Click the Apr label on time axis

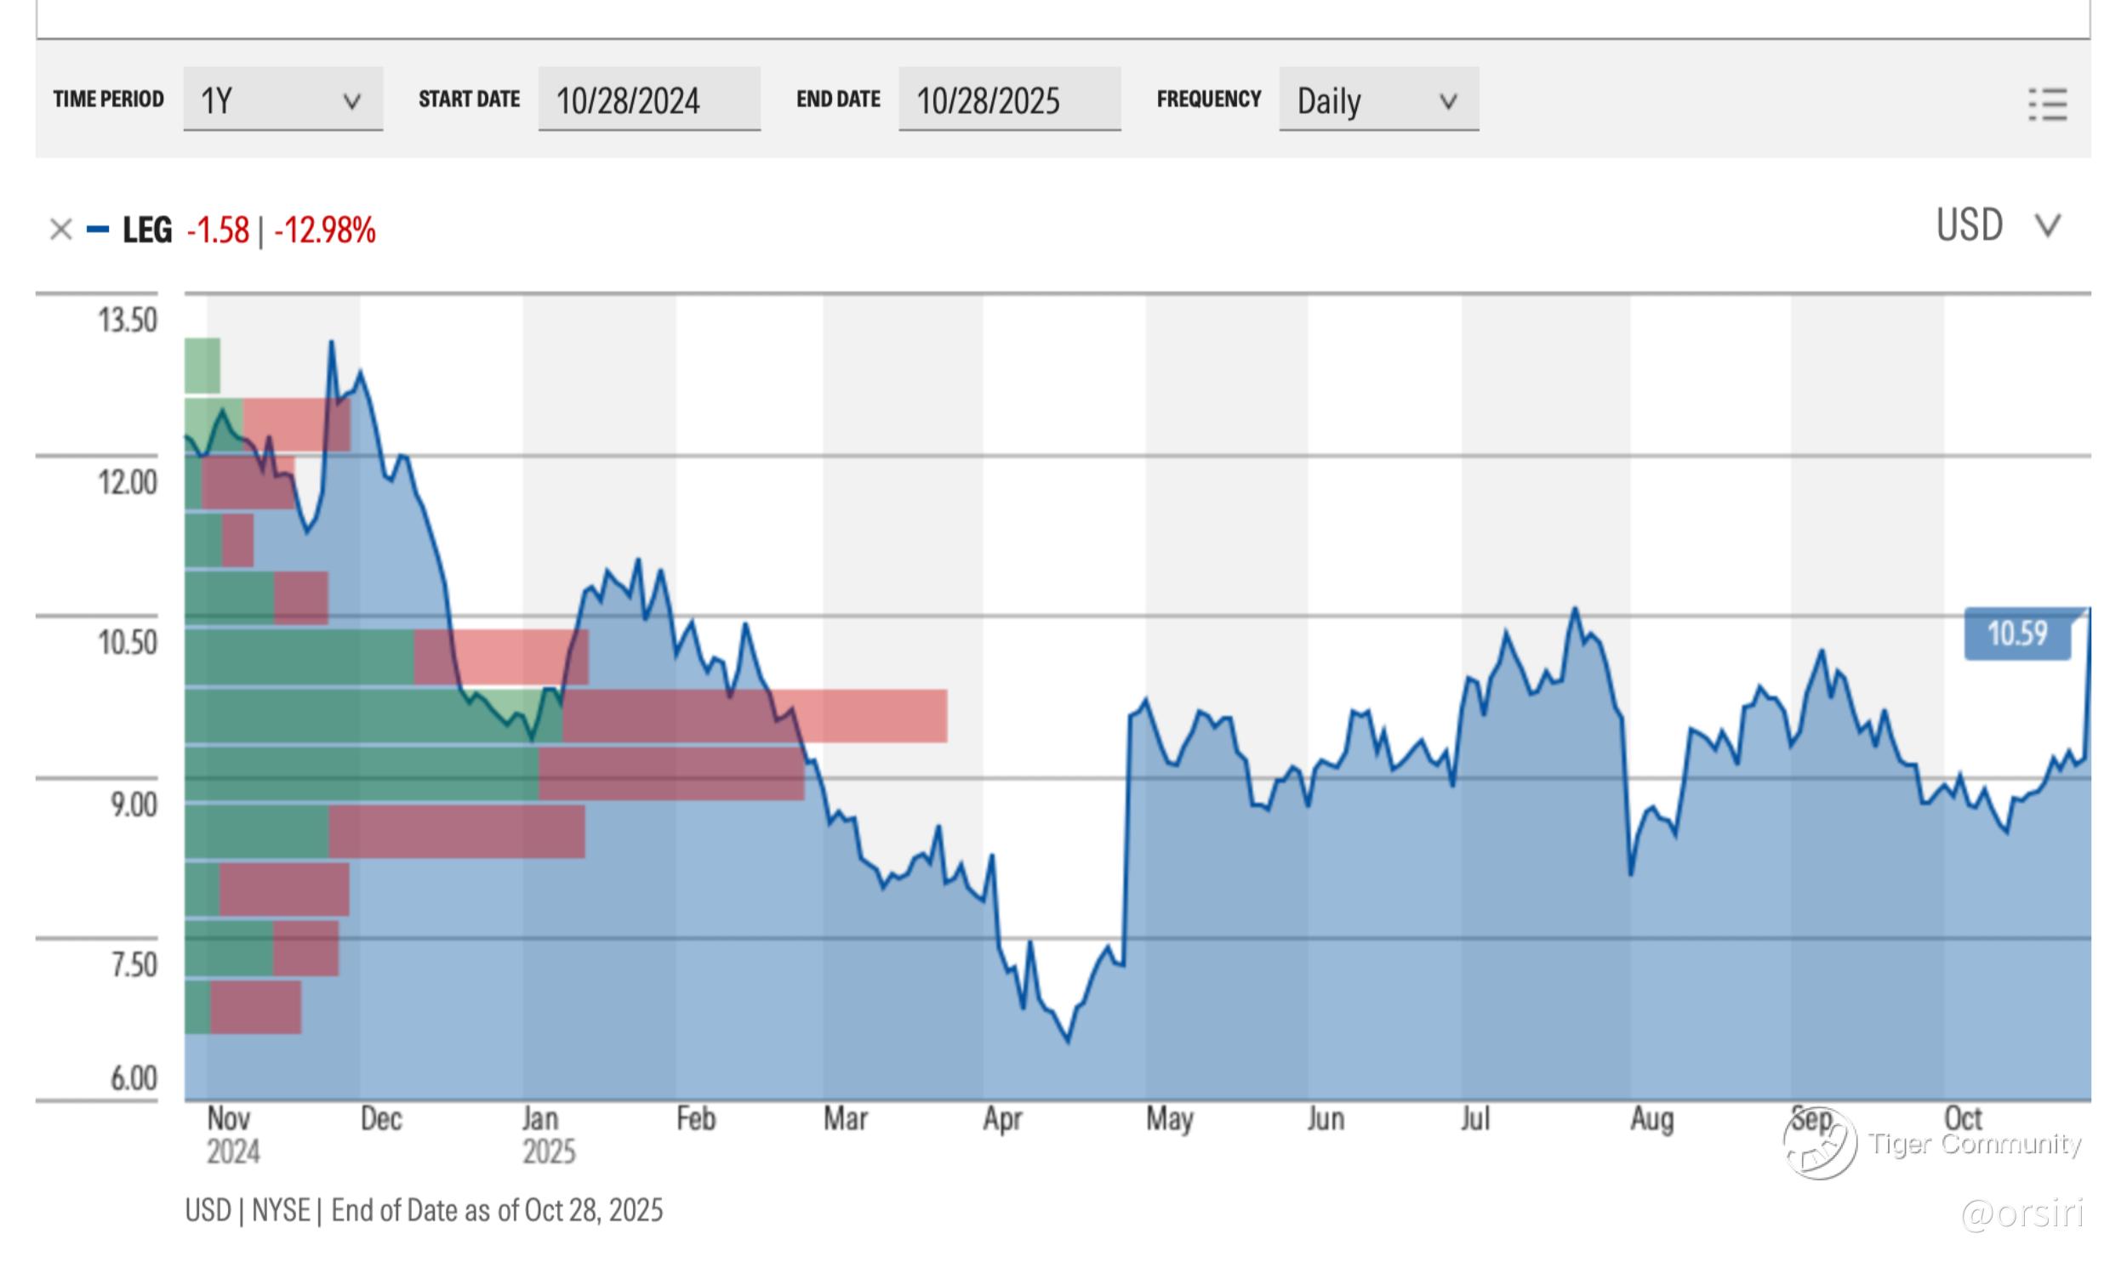1001,1119
